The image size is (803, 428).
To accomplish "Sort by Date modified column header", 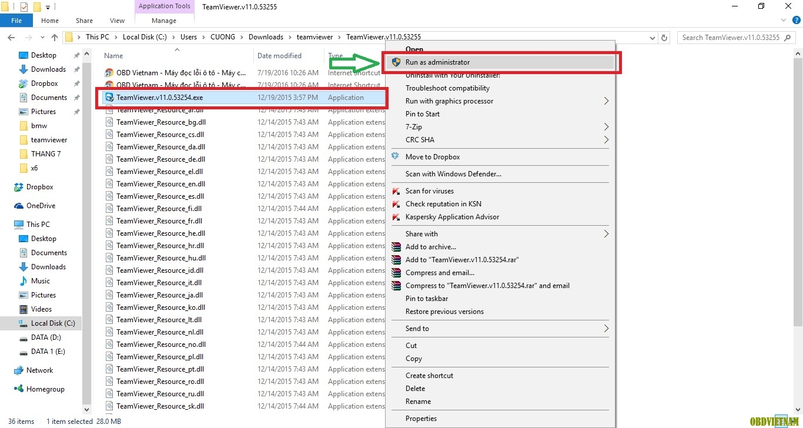I will point(279,56).
